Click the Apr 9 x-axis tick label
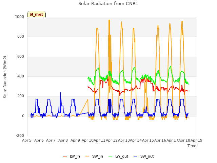Image resolution: width=217 pixels, height=163 pixels. (75, 140)
